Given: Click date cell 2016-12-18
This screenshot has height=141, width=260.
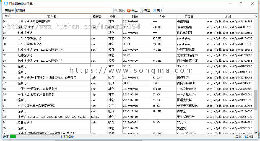Looking at the screenshot, I should click(x=130, y=111).
